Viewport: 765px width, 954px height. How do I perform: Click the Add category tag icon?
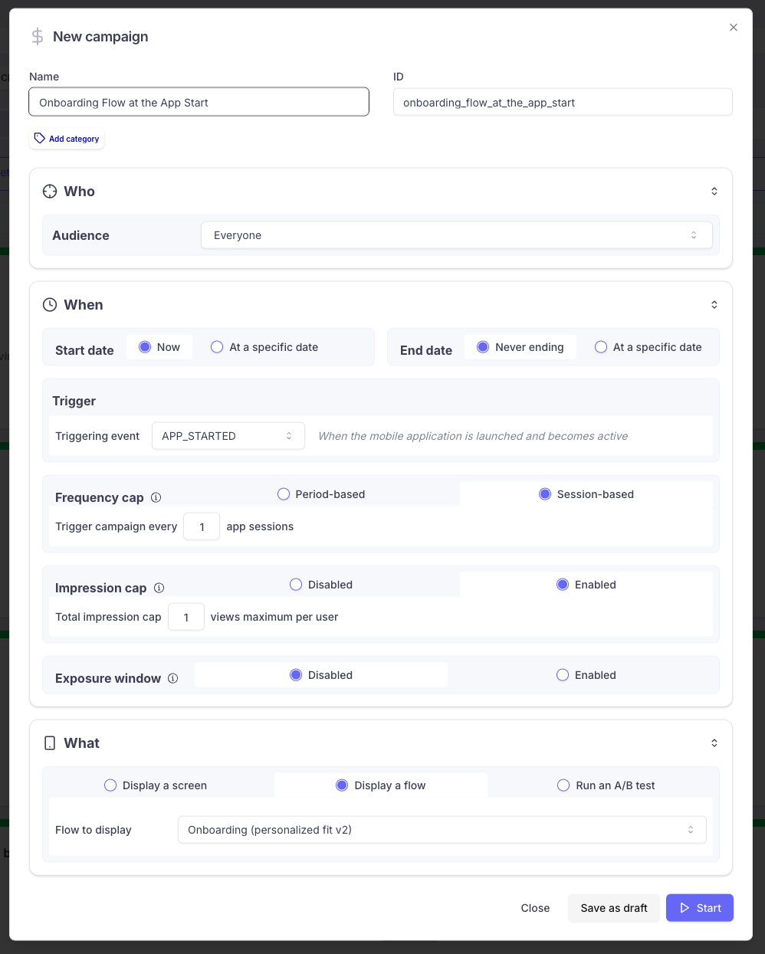(40, 139)
